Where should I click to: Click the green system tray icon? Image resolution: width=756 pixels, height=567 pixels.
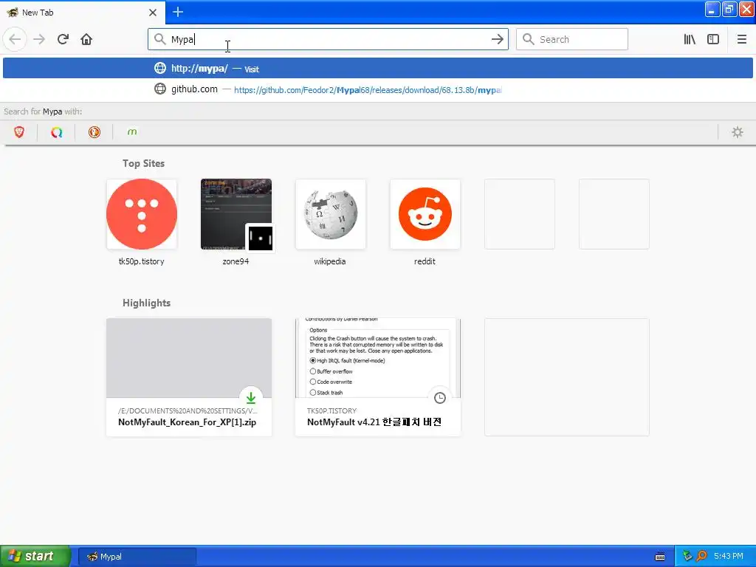click(x=687, y=556)
